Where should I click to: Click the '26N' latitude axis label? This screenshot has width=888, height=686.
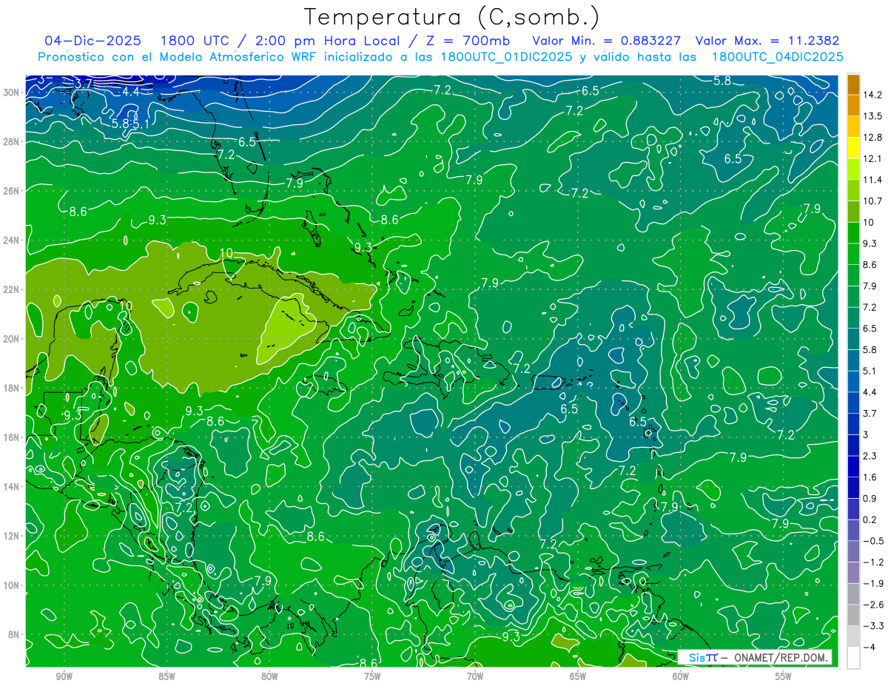12,191
